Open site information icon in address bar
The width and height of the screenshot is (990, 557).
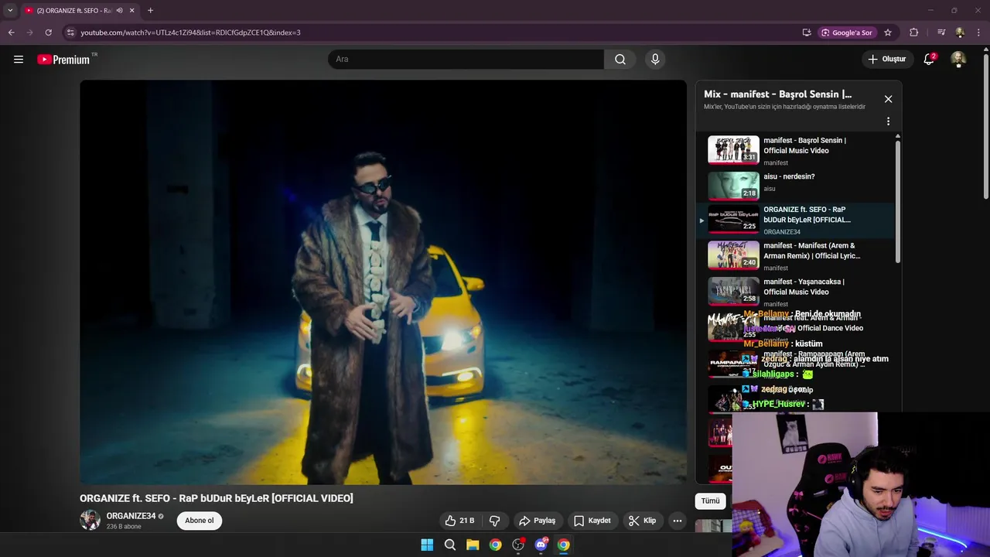click(x=70, y=32)
